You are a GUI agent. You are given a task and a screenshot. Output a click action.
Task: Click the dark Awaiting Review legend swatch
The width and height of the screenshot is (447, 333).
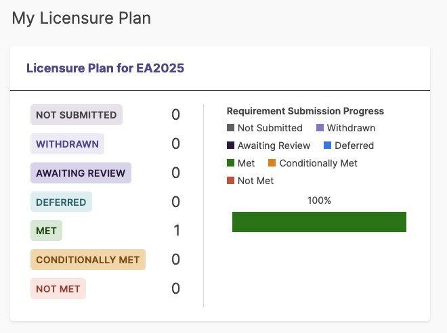[x=231, y=146]
